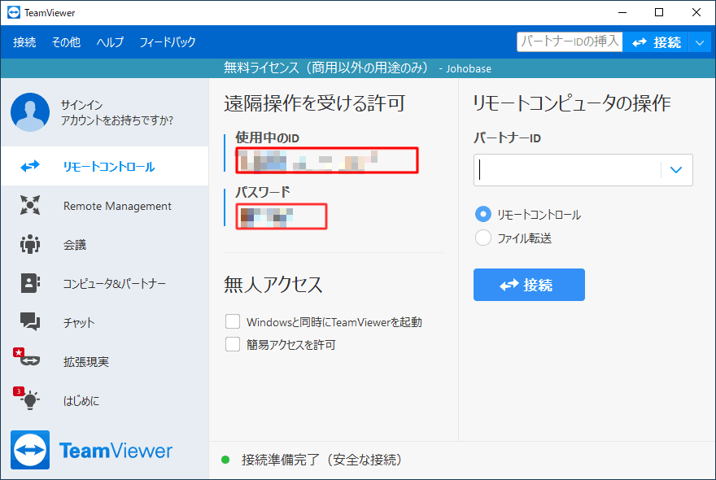Click the リモートコンピュータの操作 heading
Screen dimensions: 716x480
tap(571, 103)
